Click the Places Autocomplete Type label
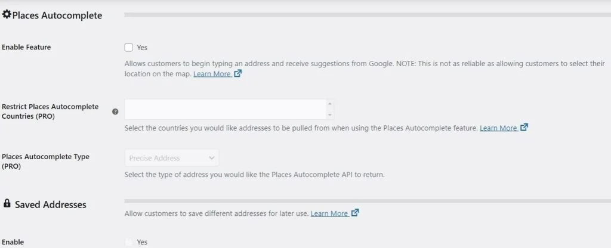This screenshot has height=248, width=611. (45, 162)
